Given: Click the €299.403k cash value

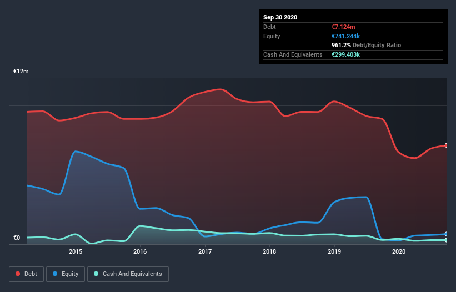Looking at the screenshot, I should 345,54.
